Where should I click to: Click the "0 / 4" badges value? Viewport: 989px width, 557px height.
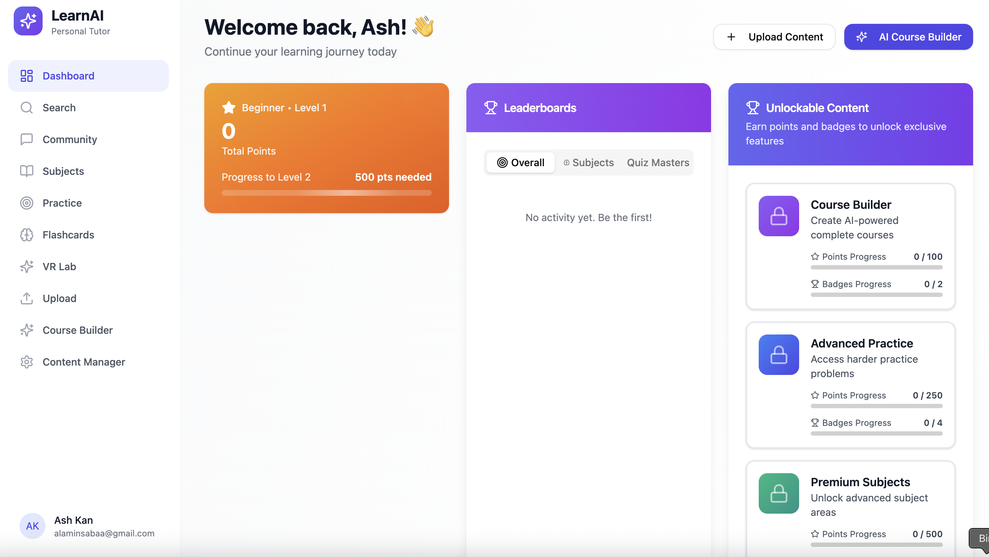tap(933, 423)
